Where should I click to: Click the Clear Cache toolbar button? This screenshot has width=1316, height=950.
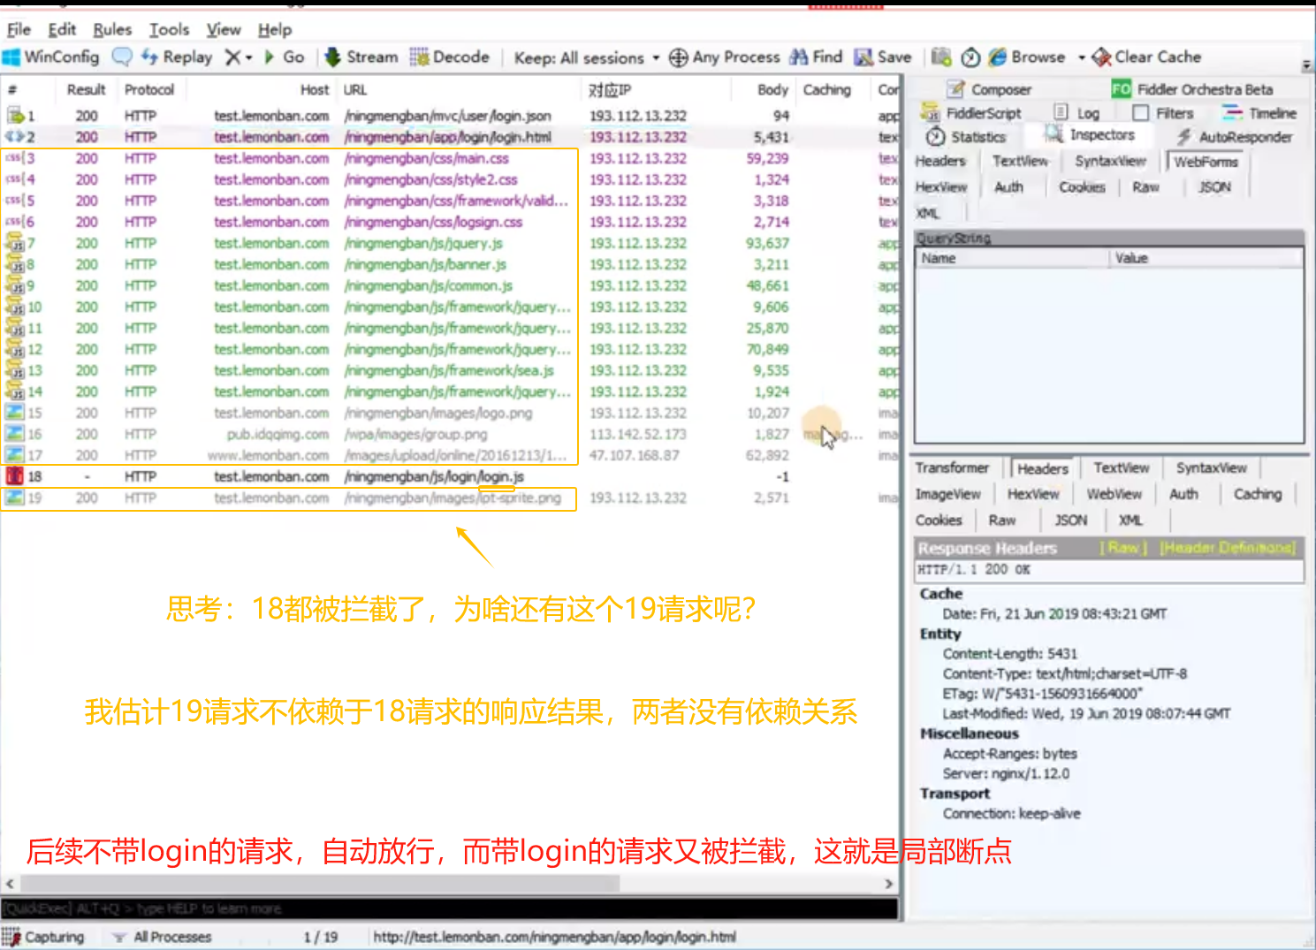pos(1147,57)
